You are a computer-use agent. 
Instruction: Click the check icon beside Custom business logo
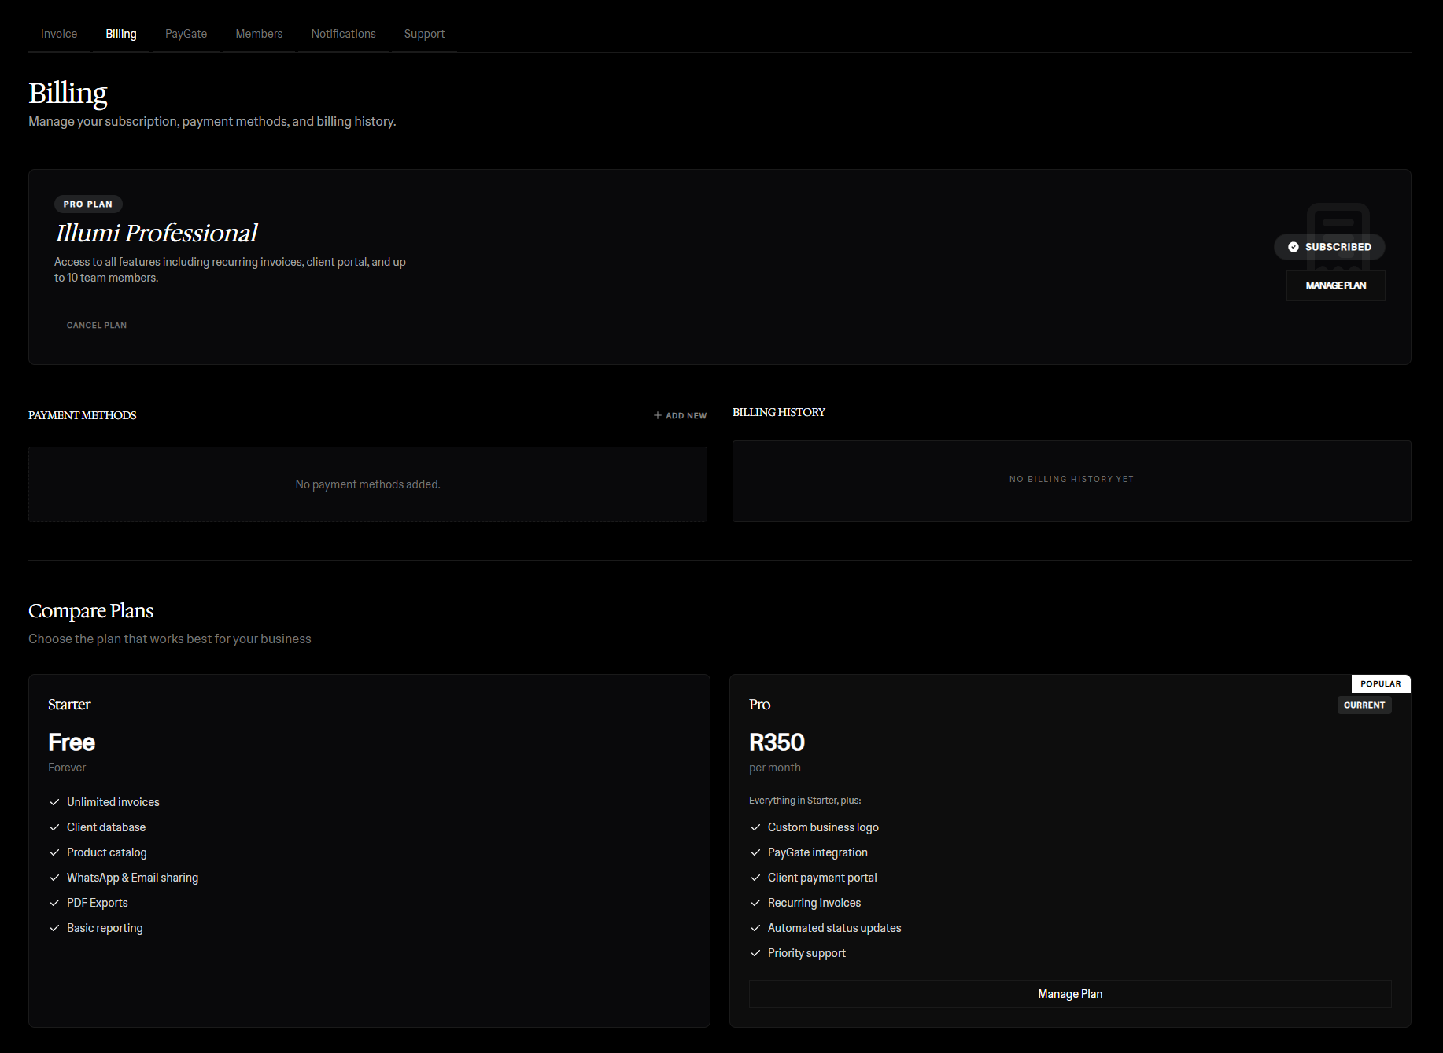click(x=755, y=827)
